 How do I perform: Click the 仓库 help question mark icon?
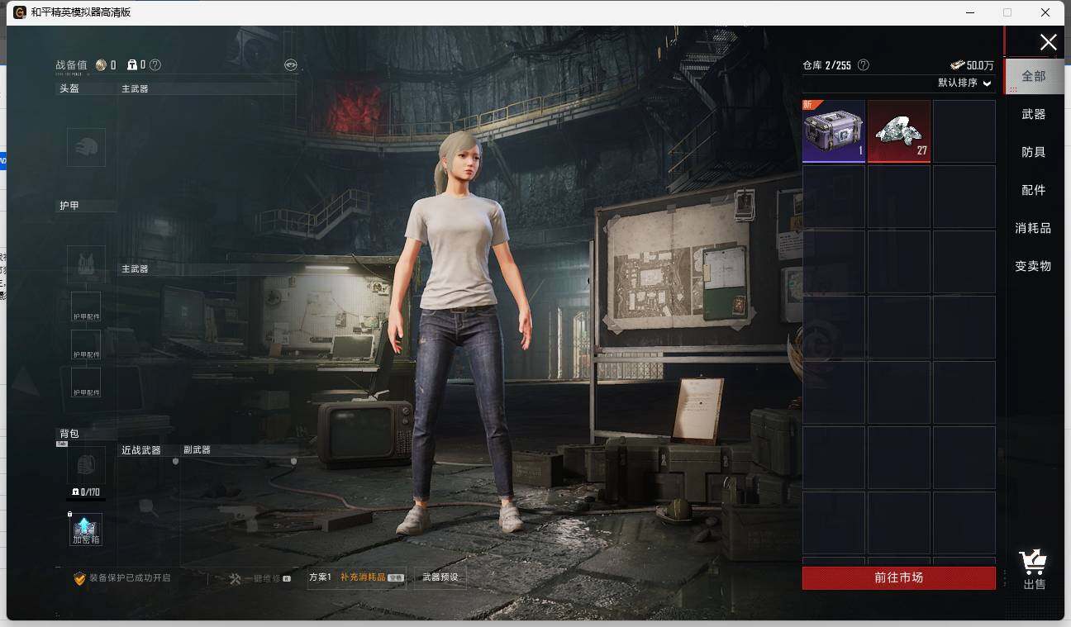click(864, 65)
